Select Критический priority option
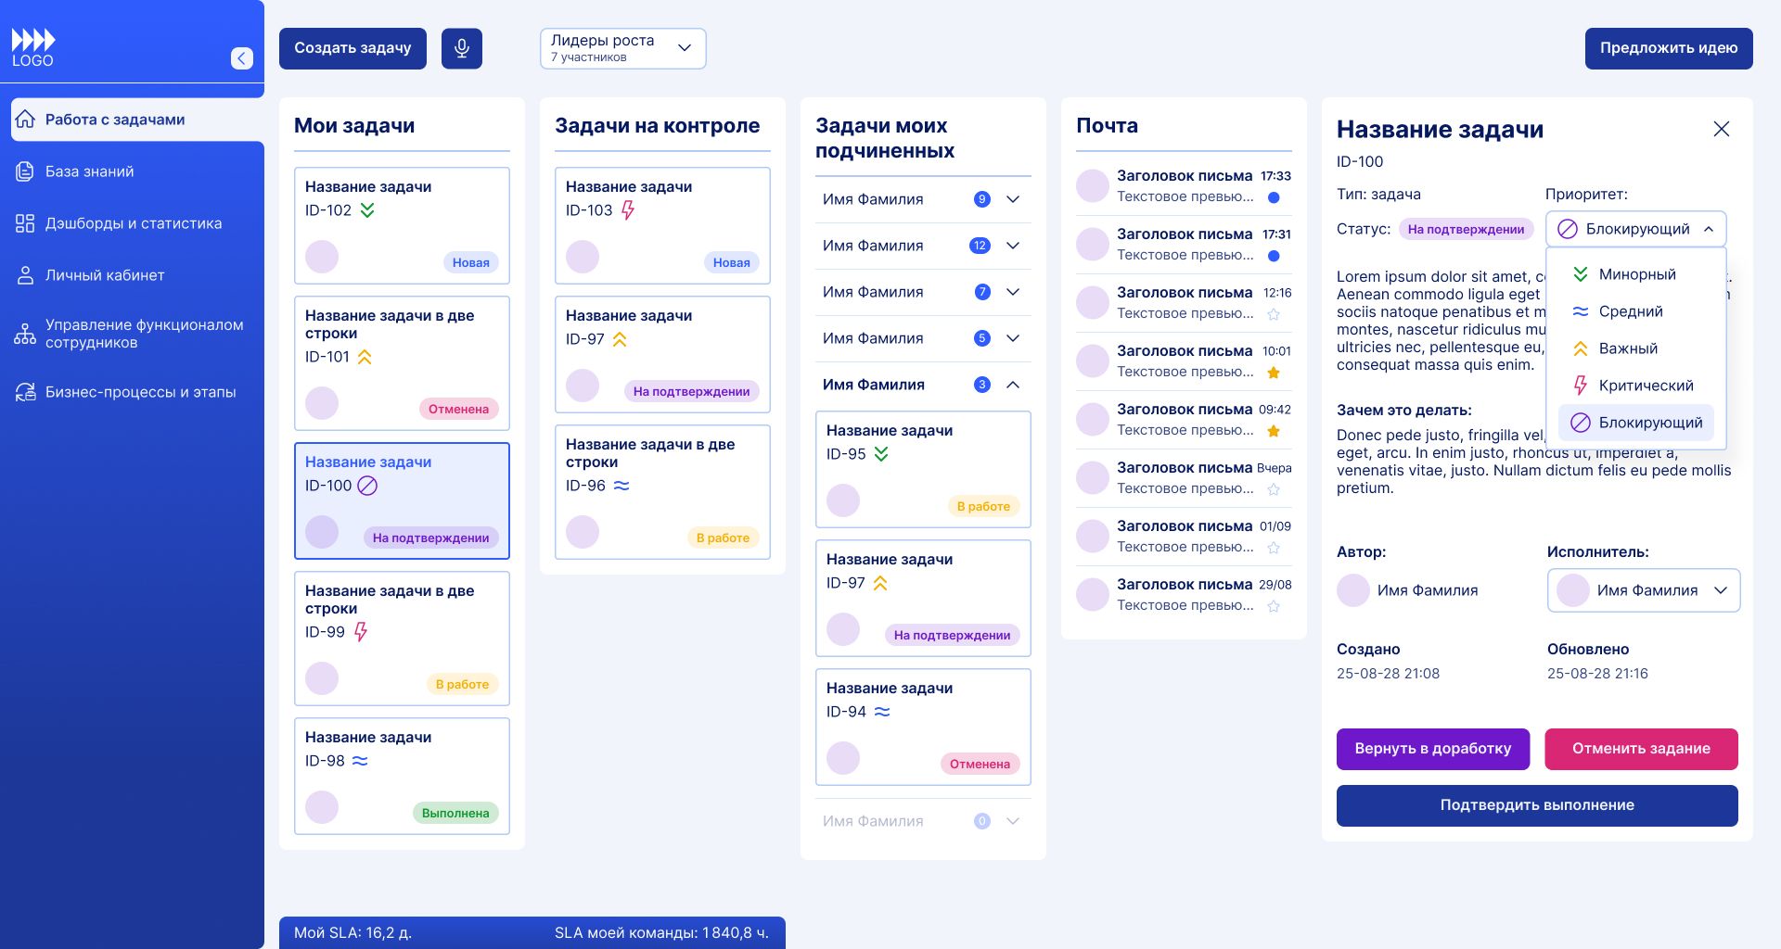Viewport: 1781px width, 949px height. pos(1645,386)
